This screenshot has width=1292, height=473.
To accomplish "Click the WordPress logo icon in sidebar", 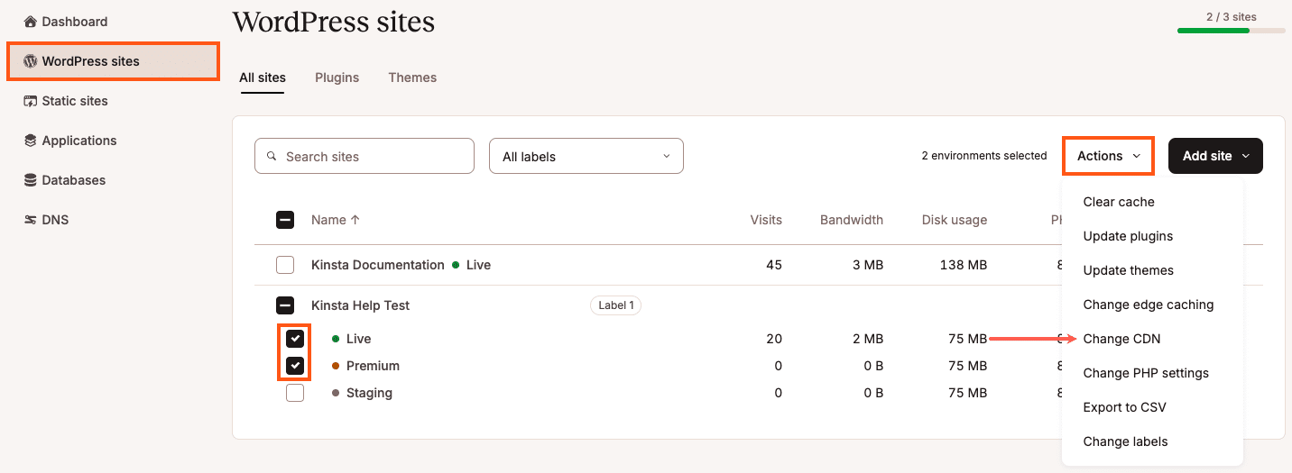I will click(31, 62).
